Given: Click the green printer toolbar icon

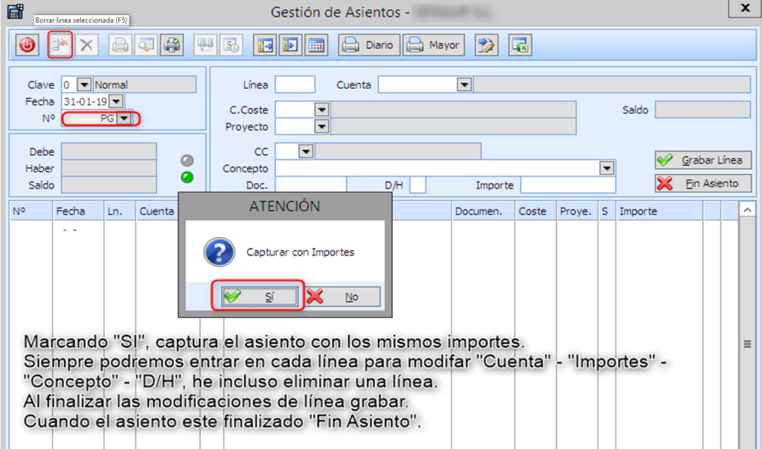Looking at the screenshot, I should pos(172,45).
